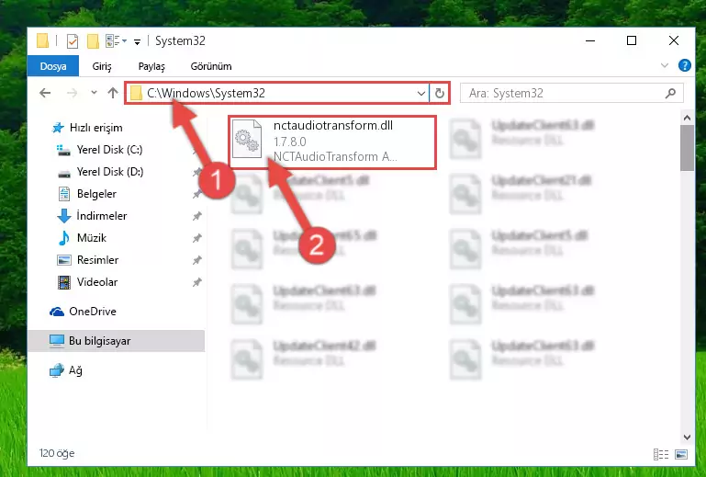Refresh the System32 folder
The height and width of the screenshot is (477, 706).
(x=440, y=94)
